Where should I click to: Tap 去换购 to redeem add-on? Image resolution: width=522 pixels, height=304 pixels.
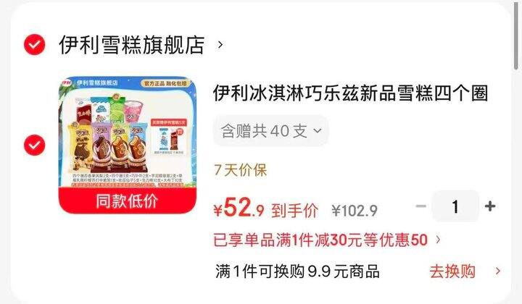click(452, 271)
